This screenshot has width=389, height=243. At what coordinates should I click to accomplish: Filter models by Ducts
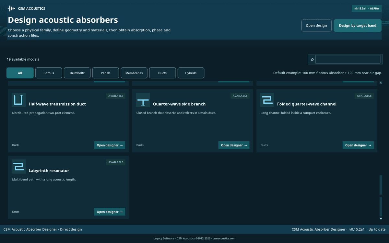[x=162, y=73]
